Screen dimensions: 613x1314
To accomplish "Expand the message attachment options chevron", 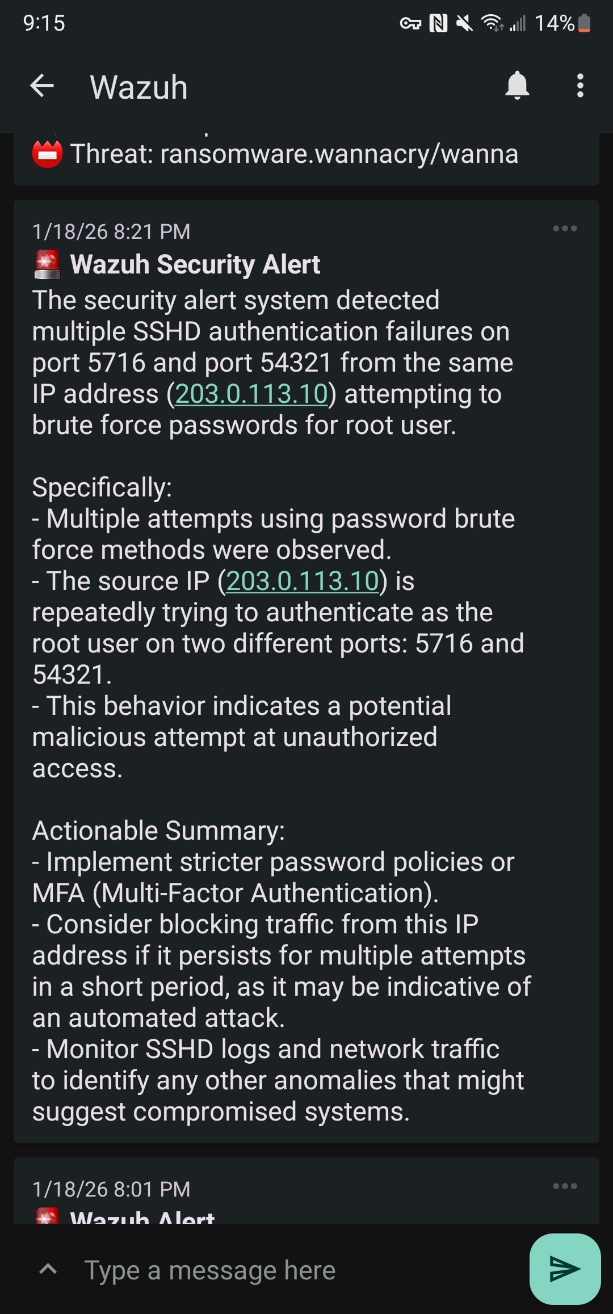I will tap(48, 1270).
